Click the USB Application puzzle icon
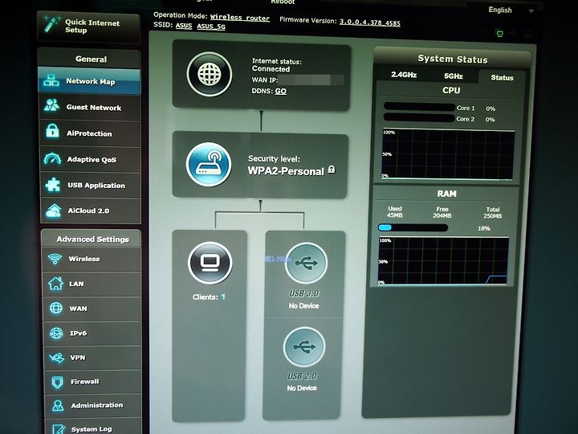Viewport: 578px width, 434px height. pos(53,185)
